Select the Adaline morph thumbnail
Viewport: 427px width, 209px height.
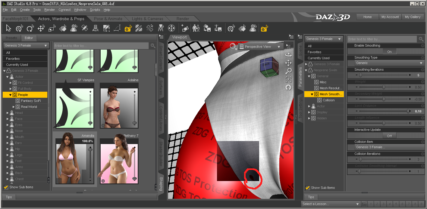[119, 106]
